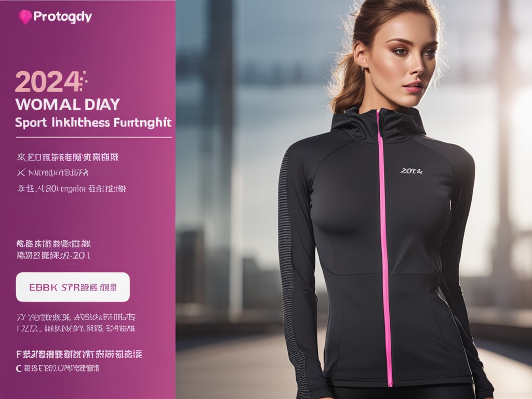Viewport: 532px width, 399px height.
Task: Click the Protogdy brand name text
Action: pos(62,17)
